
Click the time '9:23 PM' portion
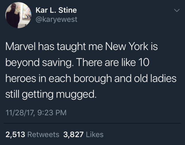coord(52,112)
